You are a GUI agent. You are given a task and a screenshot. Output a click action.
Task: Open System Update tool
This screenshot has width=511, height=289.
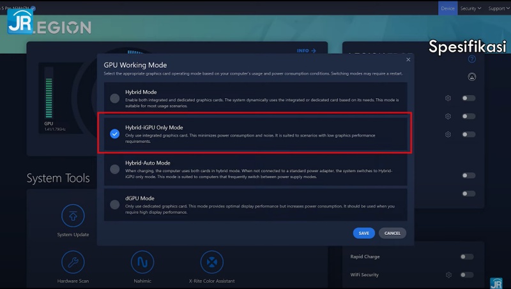point(73,220)
